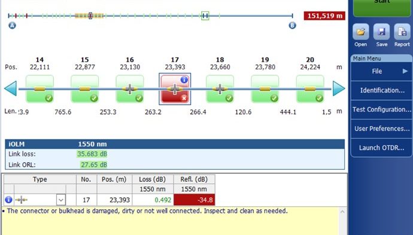Click the No. column header
The width and height of the screenshot is (413, 235).
point(86,179)
